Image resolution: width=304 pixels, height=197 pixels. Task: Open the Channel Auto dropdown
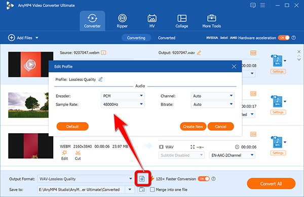[x=212, y=96]
